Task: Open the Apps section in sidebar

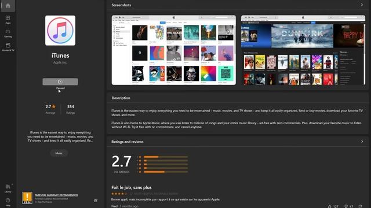Action: pos(8,20)
